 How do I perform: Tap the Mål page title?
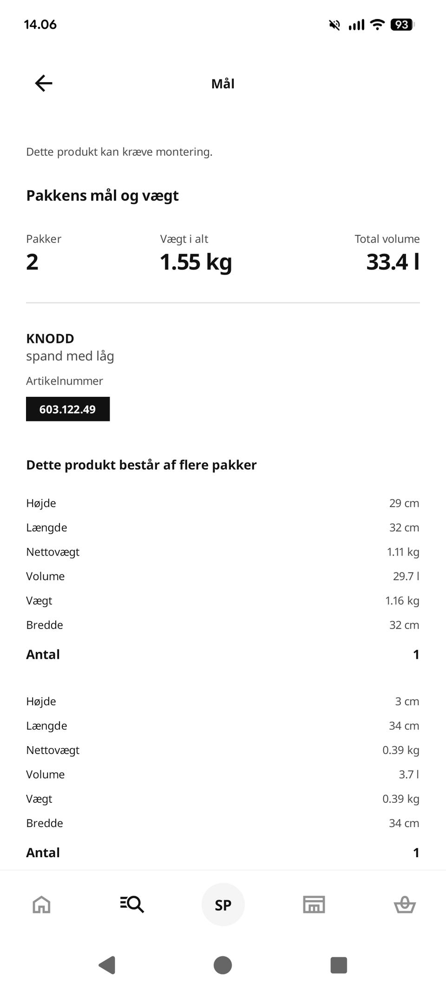coord(223,84)
